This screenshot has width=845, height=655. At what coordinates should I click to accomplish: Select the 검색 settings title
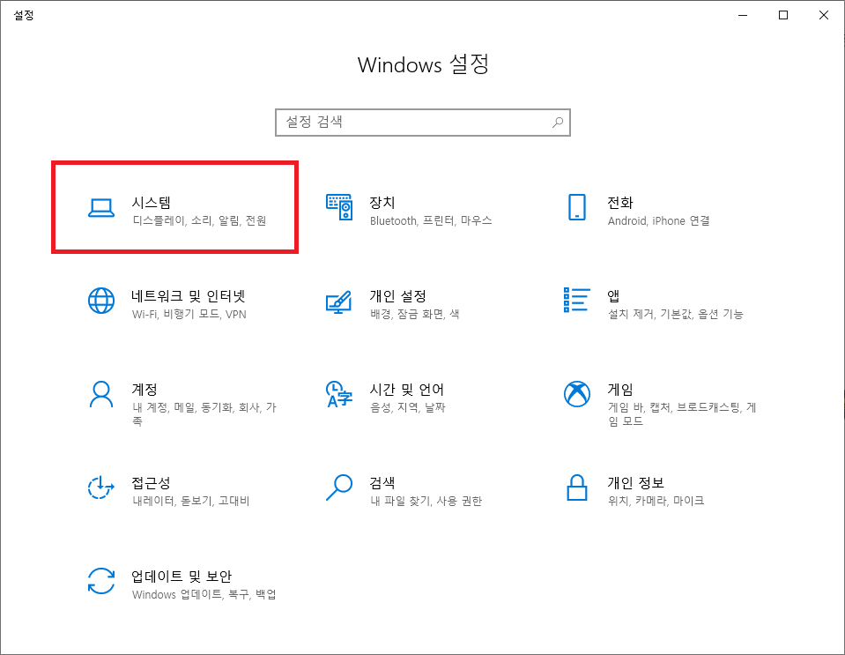point(382,482)
